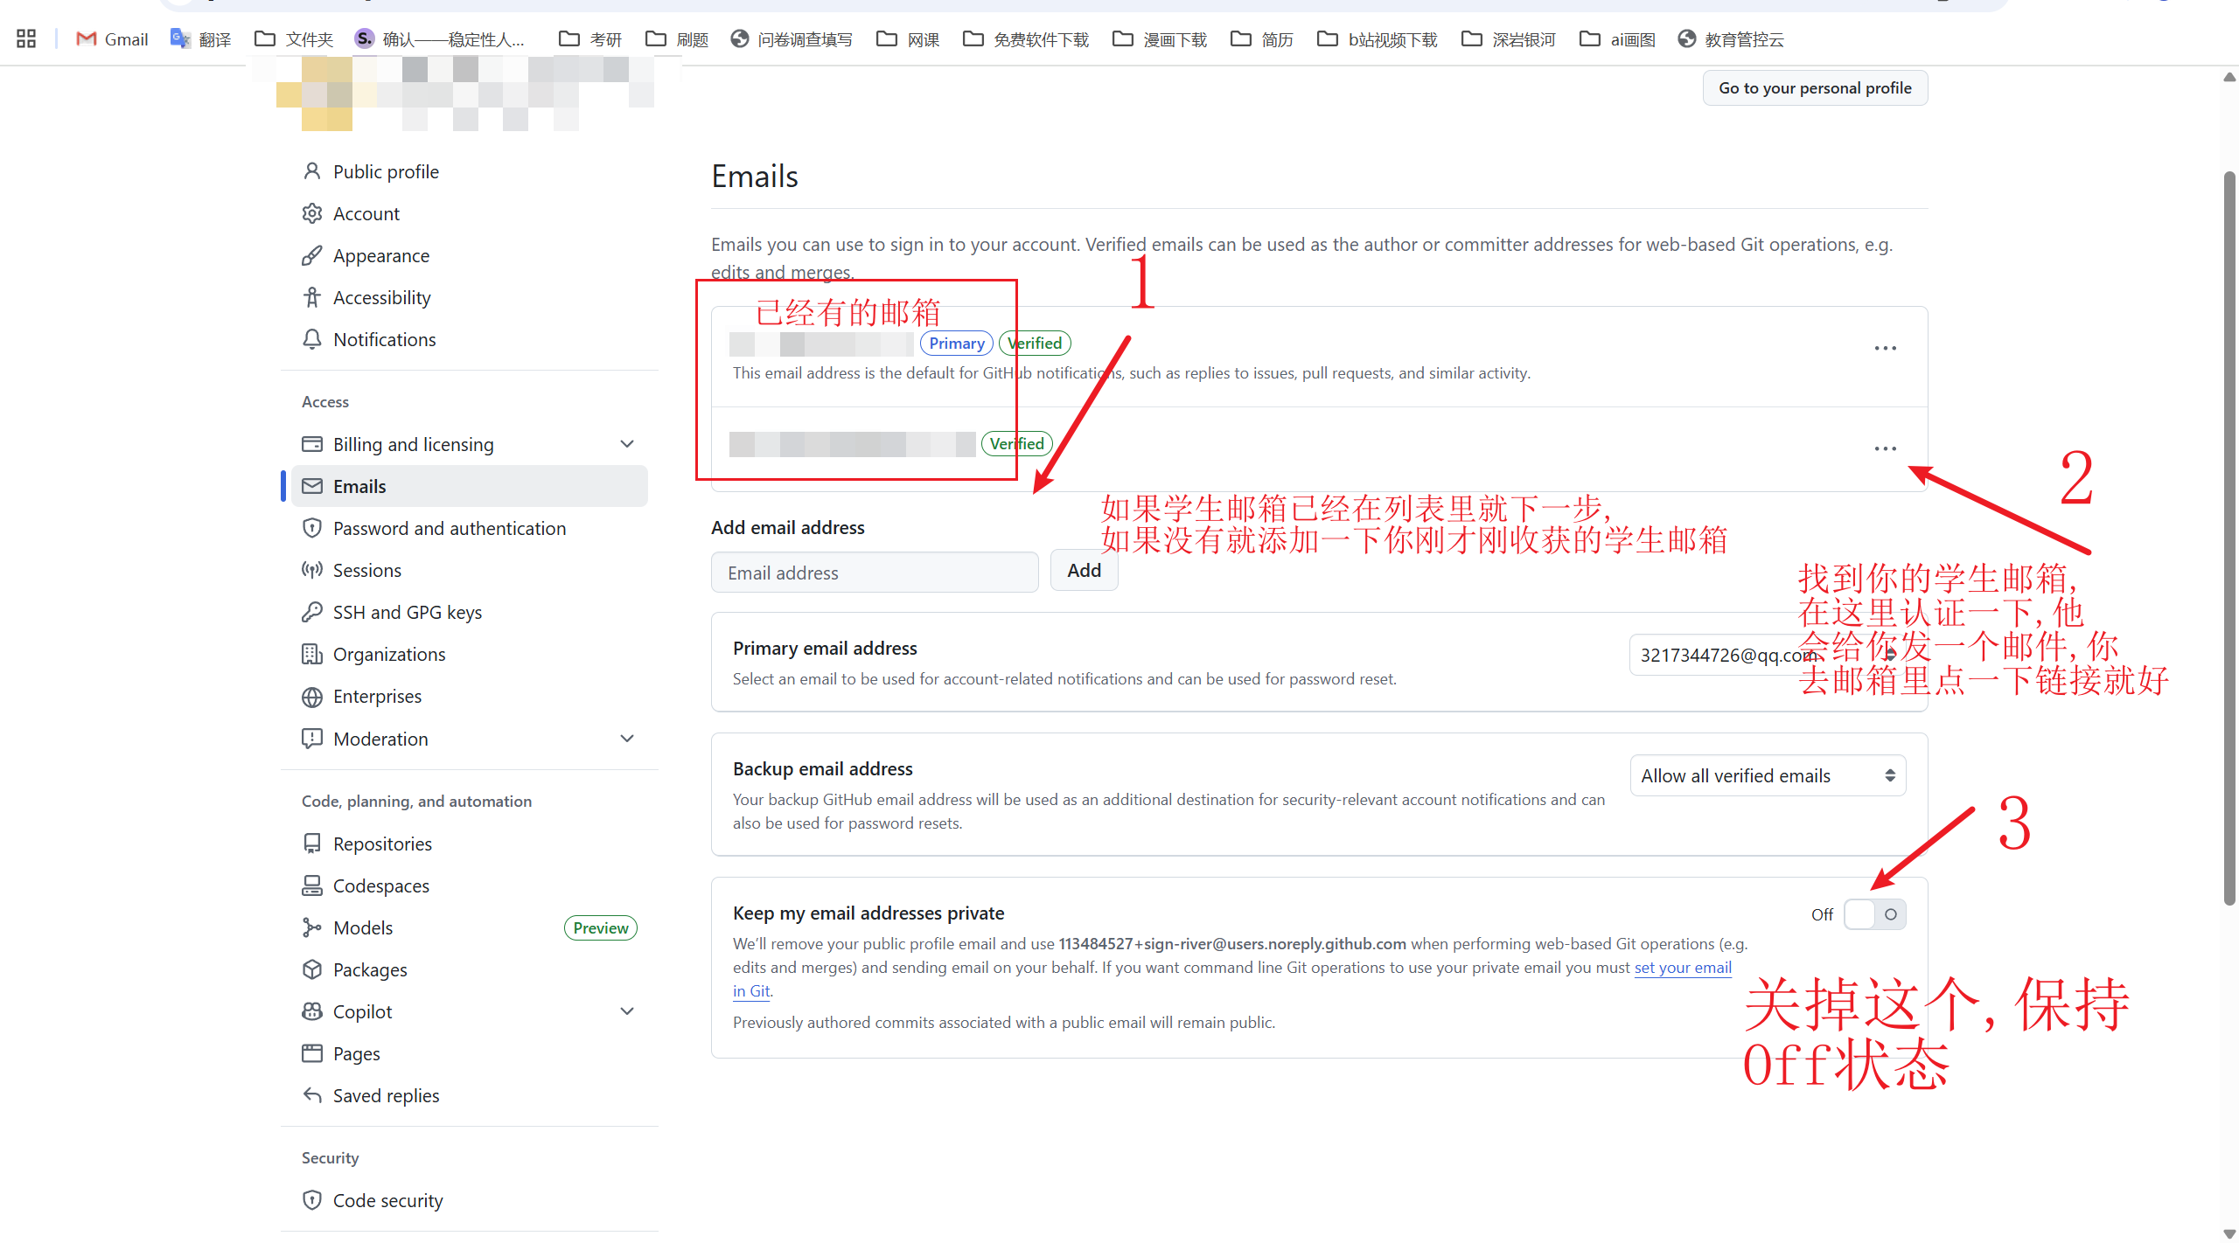This screenshot has height=1243, width=2239.
Task: Click the Email address input field
Action: pyautogui.click(x=875, y=572)
